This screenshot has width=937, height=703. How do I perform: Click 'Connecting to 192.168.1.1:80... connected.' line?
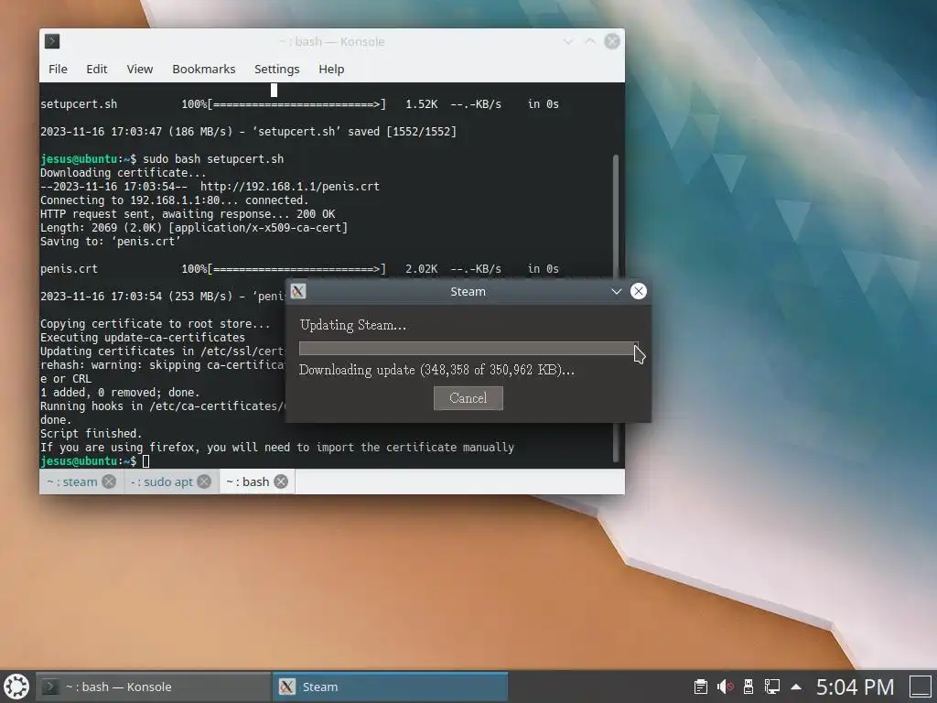[174, 200]
